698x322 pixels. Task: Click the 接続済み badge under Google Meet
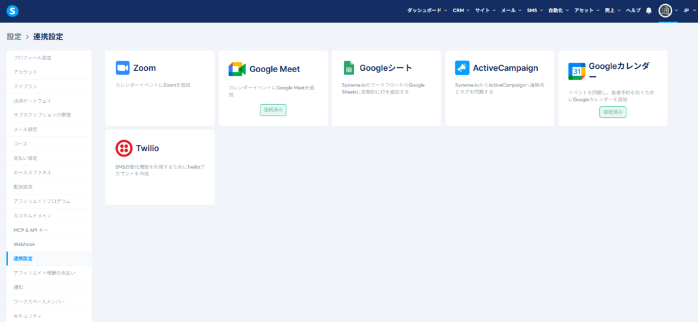tap(273, 110)
